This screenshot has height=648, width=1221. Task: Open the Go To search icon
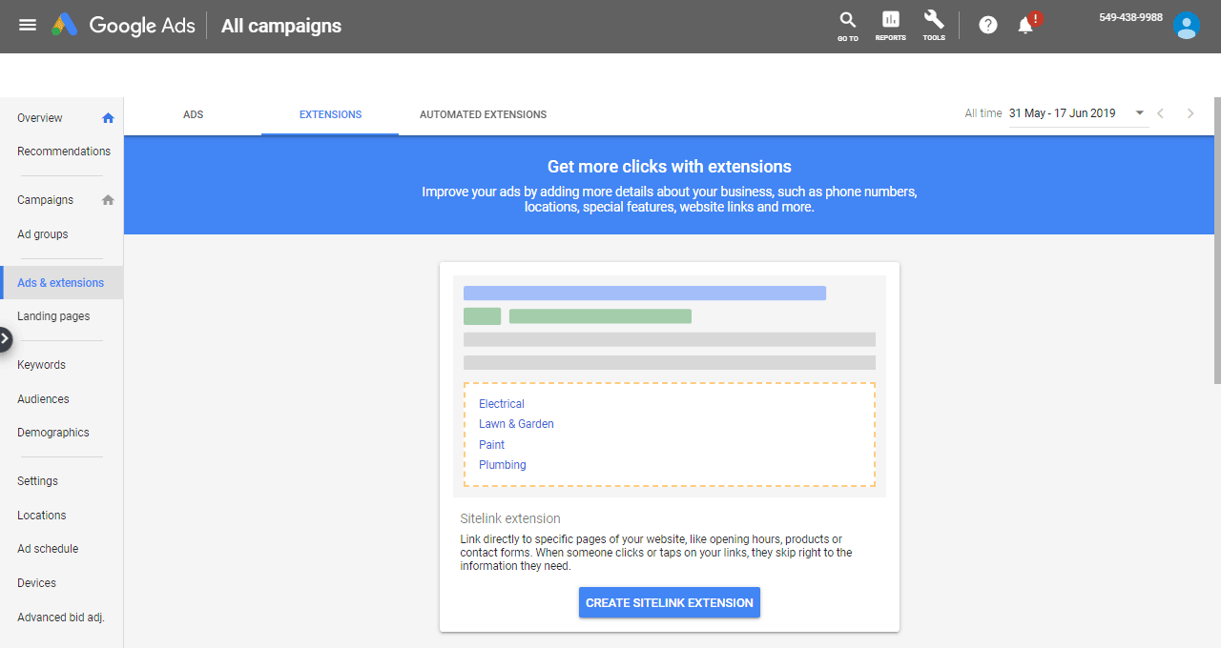[847, 25]
